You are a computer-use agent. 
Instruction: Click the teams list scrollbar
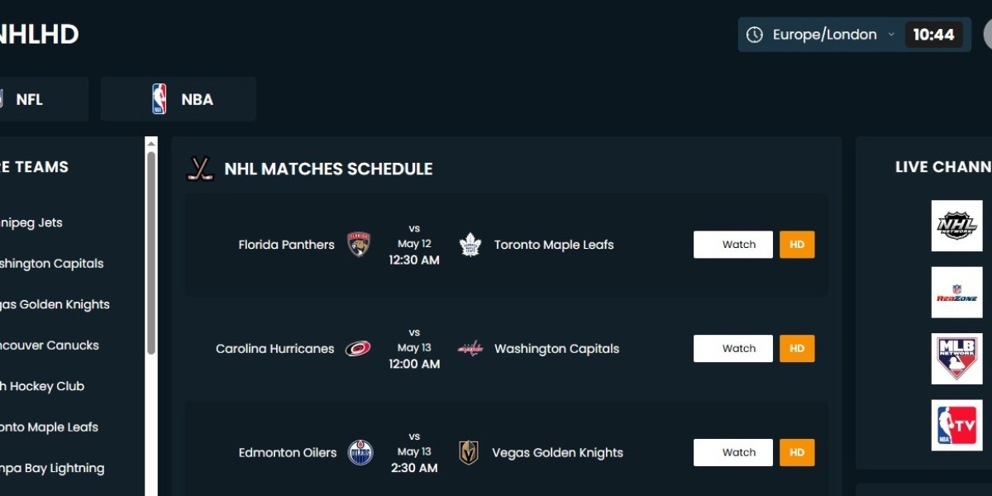coord(151,252)
